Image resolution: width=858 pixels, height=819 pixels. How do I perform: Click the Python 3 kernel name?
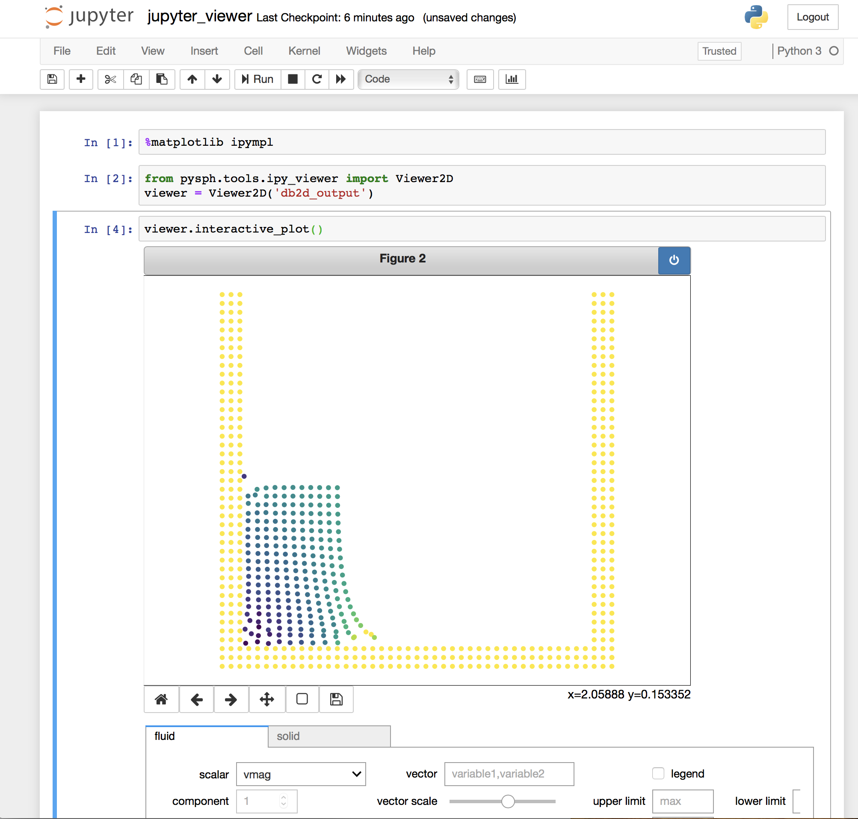(799, 51)
